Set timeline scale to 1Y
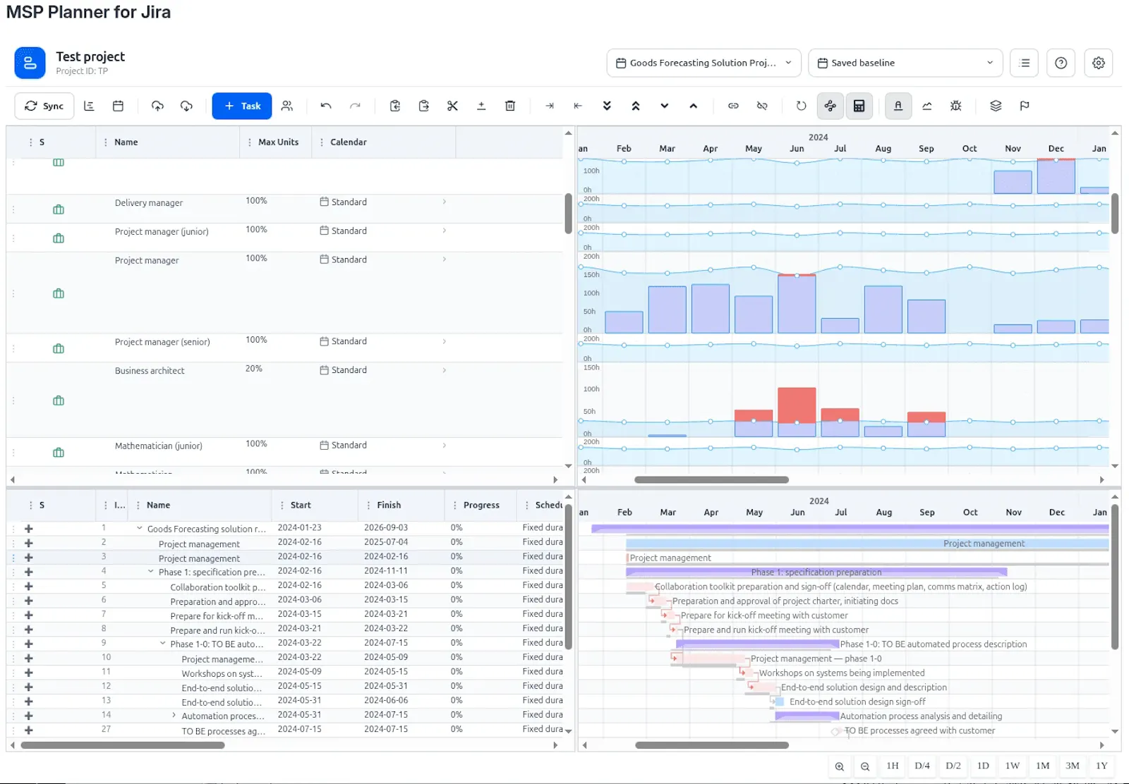This screenshot has height=784, width=1129. pyautogui.click(x=1102, y=766)
